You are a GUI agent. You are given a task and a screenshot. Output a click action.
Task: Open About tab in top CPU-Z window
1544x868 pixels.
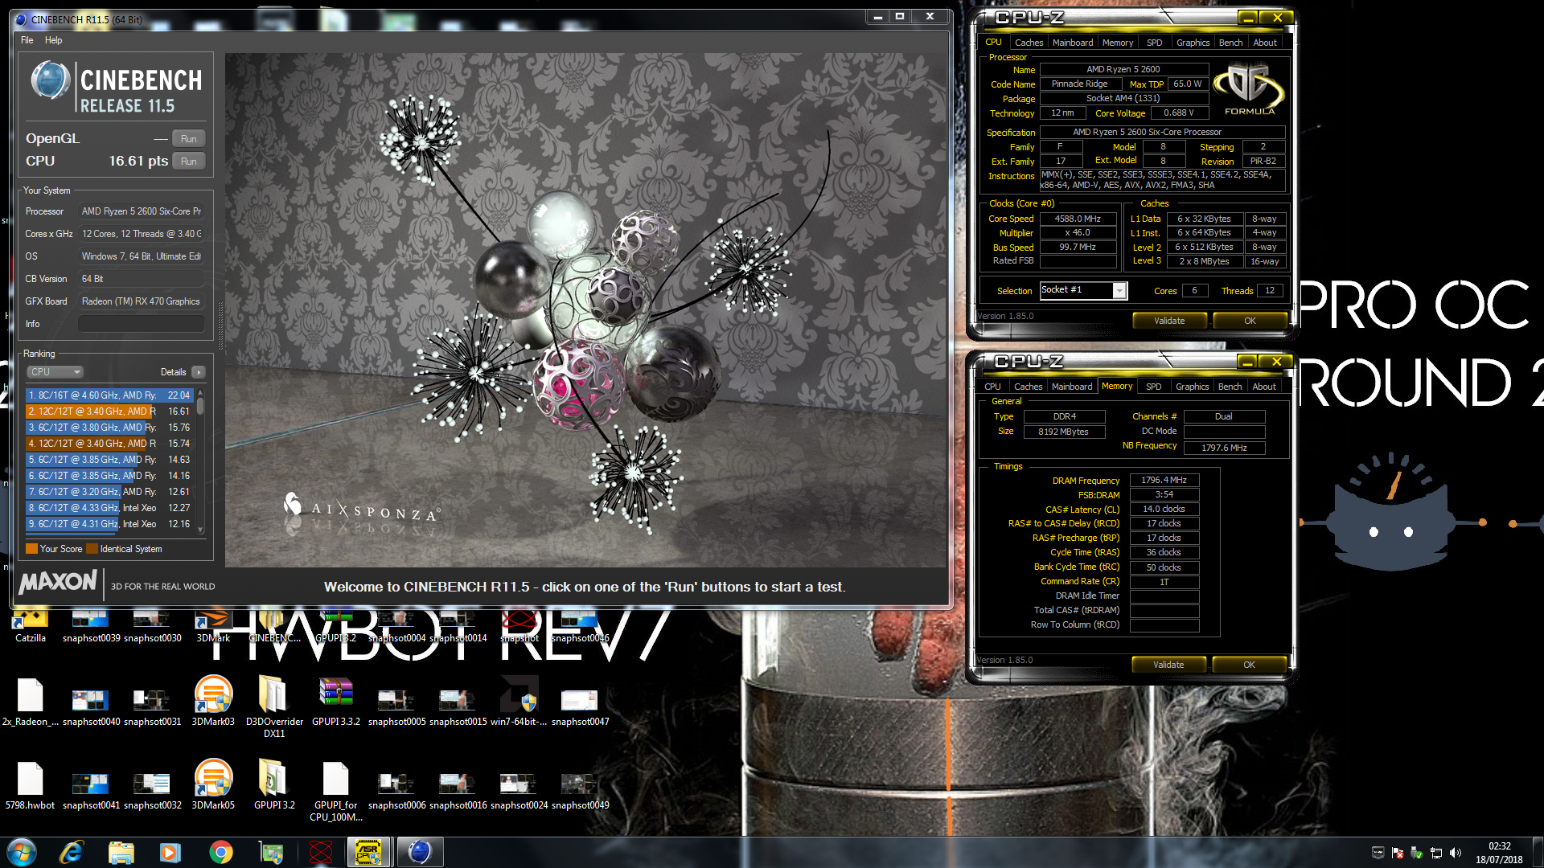[1265, 43]
